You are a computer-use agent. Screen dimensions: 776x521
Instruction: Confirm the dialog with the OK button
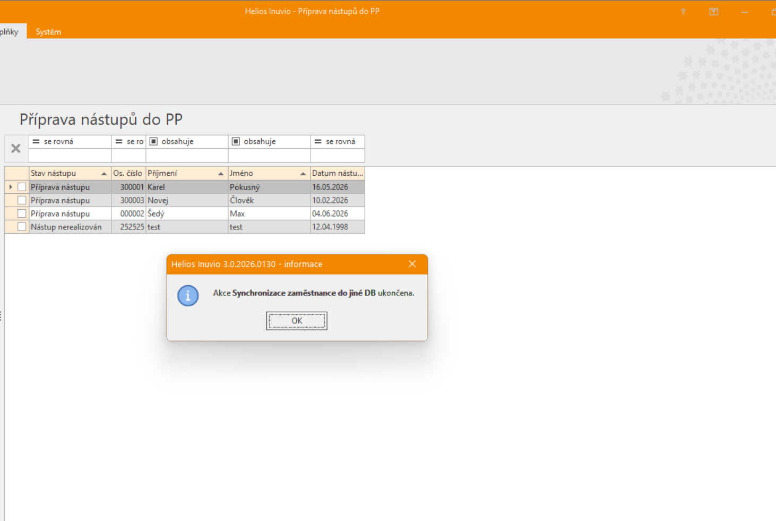[297, 321]
